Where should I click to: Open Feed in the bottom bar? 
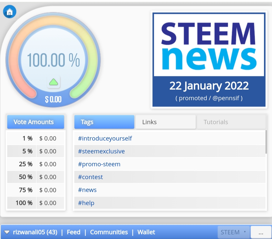point(74,232)
